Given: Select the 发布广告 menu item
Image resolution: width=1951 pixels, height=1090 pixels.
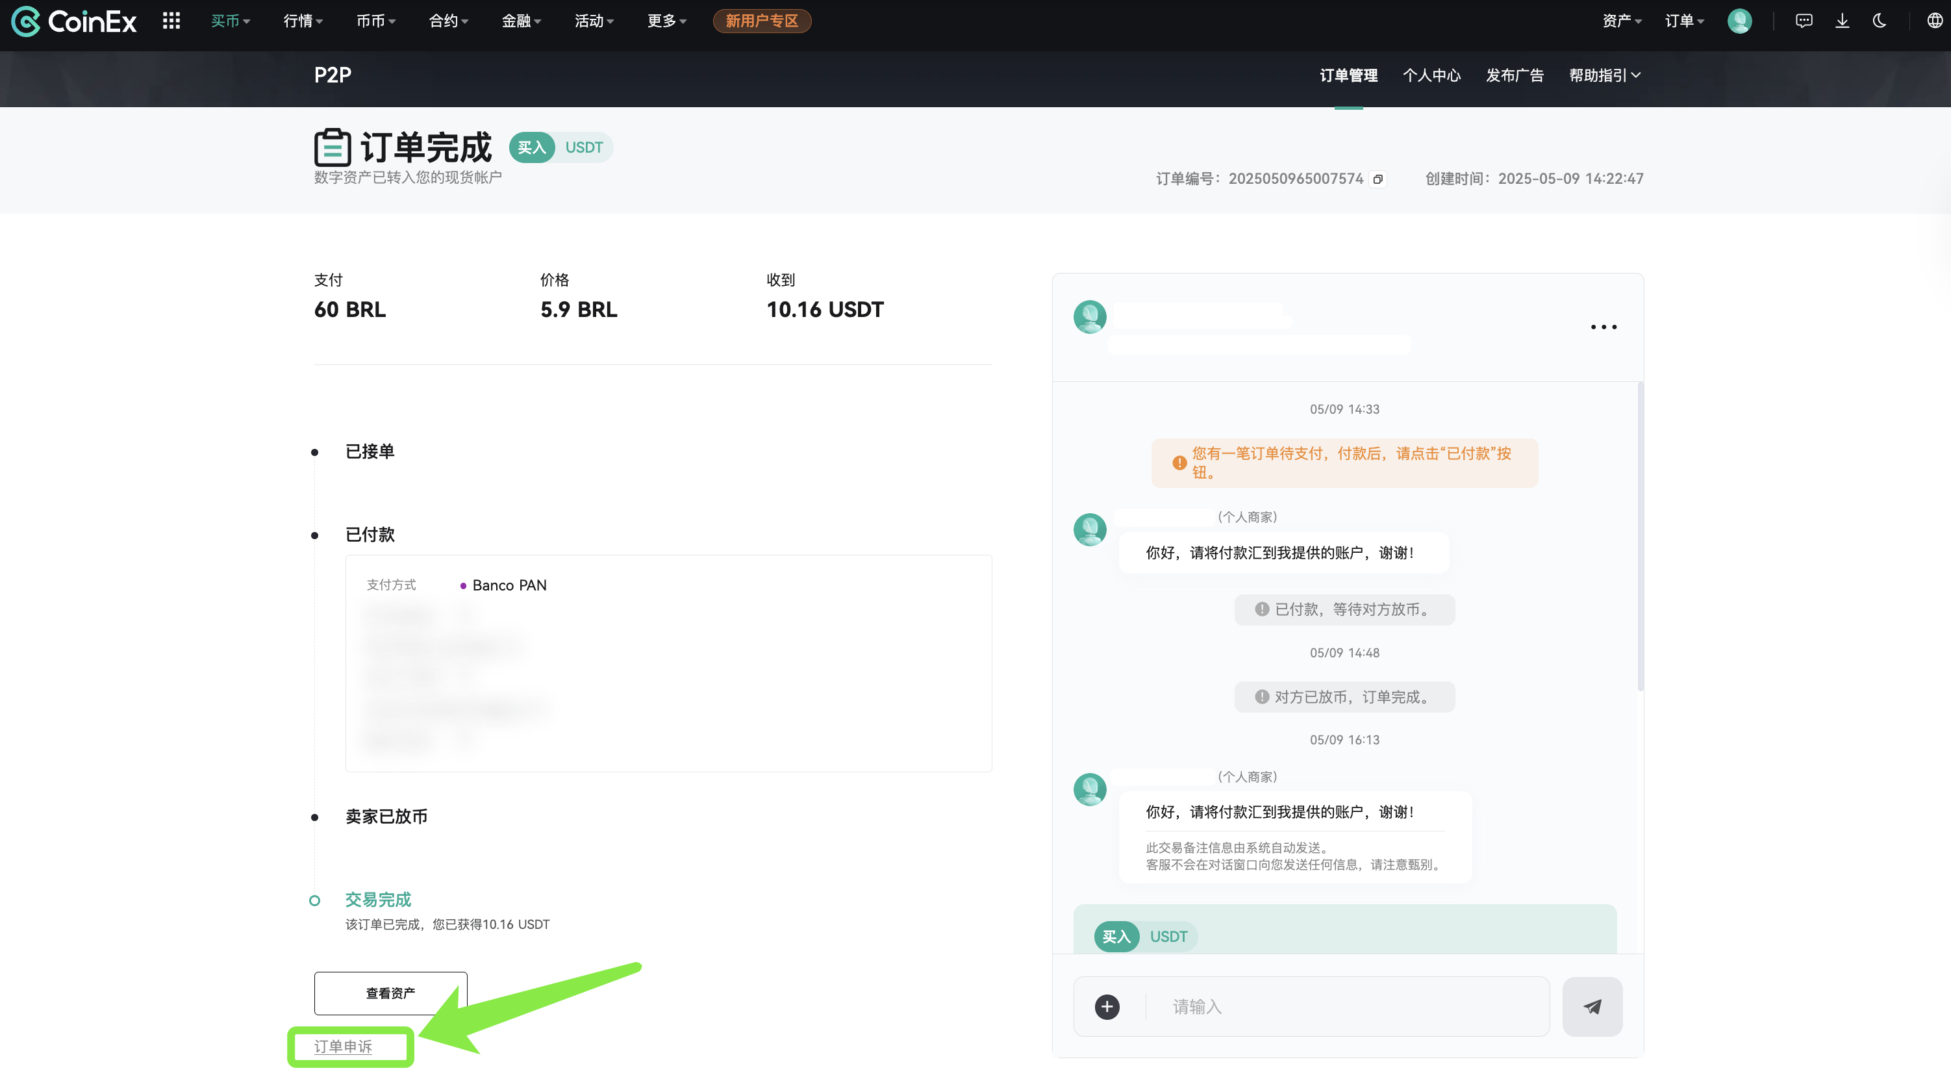Looking at the screenshot, I should coord(1514,75).
